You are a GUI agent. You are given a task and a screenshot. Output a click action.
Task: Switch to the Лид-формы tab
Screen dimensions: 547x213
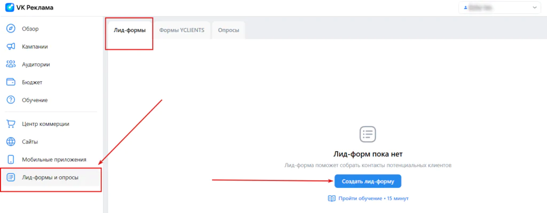click(x=129, y=30)
